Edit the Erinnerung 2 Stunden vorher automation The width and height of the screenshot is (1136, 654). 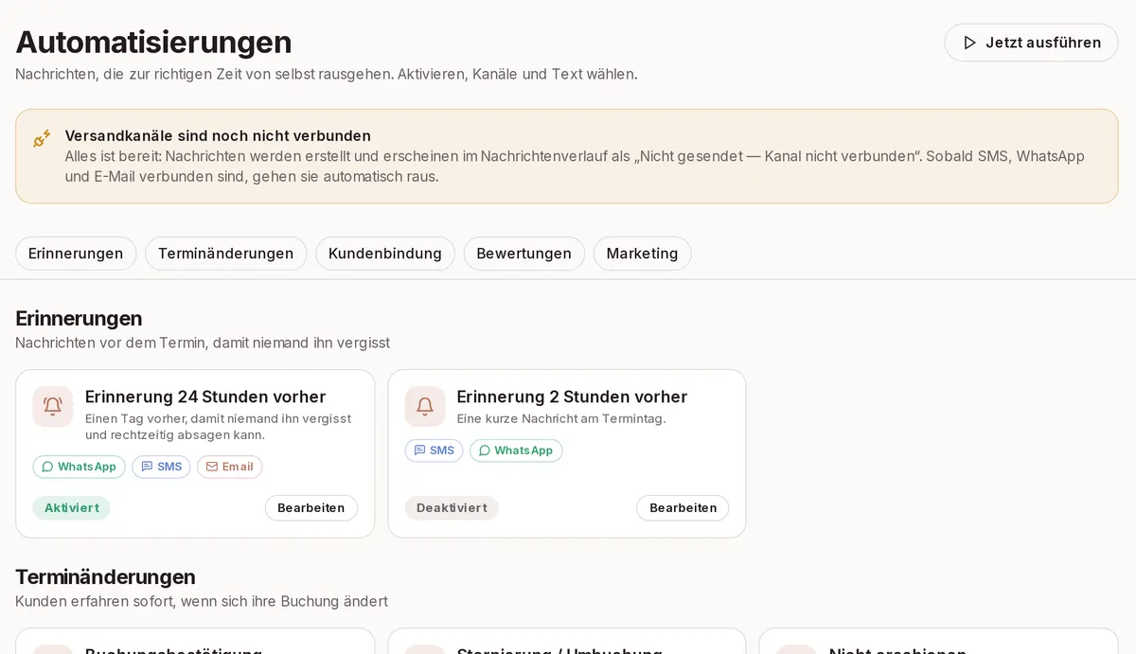click(x=683, y=508)
